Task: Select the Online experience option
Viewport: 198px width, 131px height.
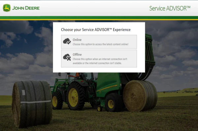Action: click(x=99, y=42)
